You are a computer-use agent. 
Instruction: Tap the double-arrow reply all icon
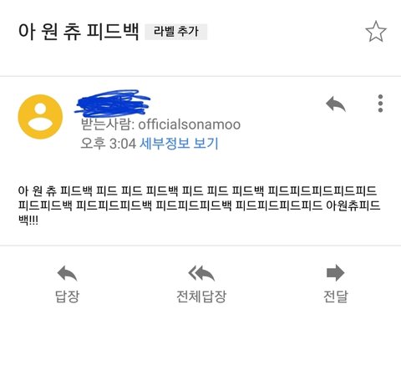click(x=201, y=273)
